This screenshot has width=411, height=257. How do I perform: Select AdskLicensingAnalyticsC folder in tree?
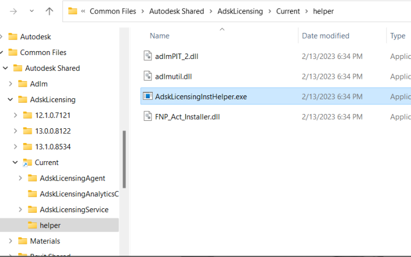point(79,194)
